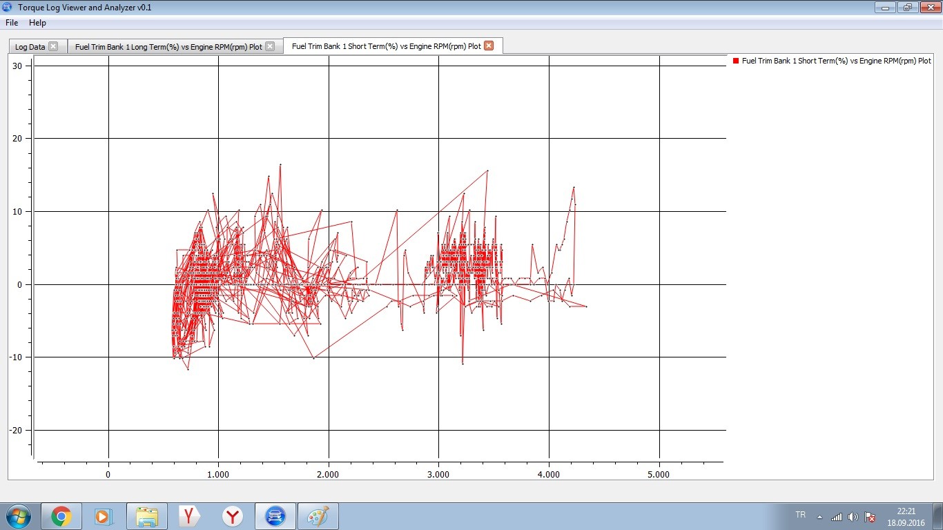Open the File menu
Screen dimensions: 943x530
point(12,23)
